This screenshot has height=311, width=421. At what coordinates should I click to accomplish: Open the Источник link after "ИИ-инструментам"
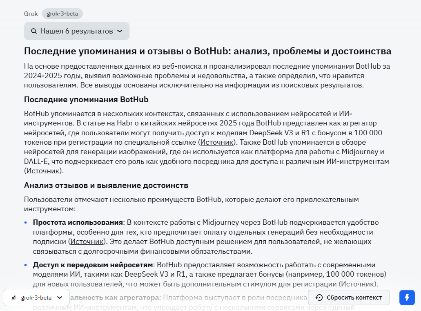tap(43, 171)
